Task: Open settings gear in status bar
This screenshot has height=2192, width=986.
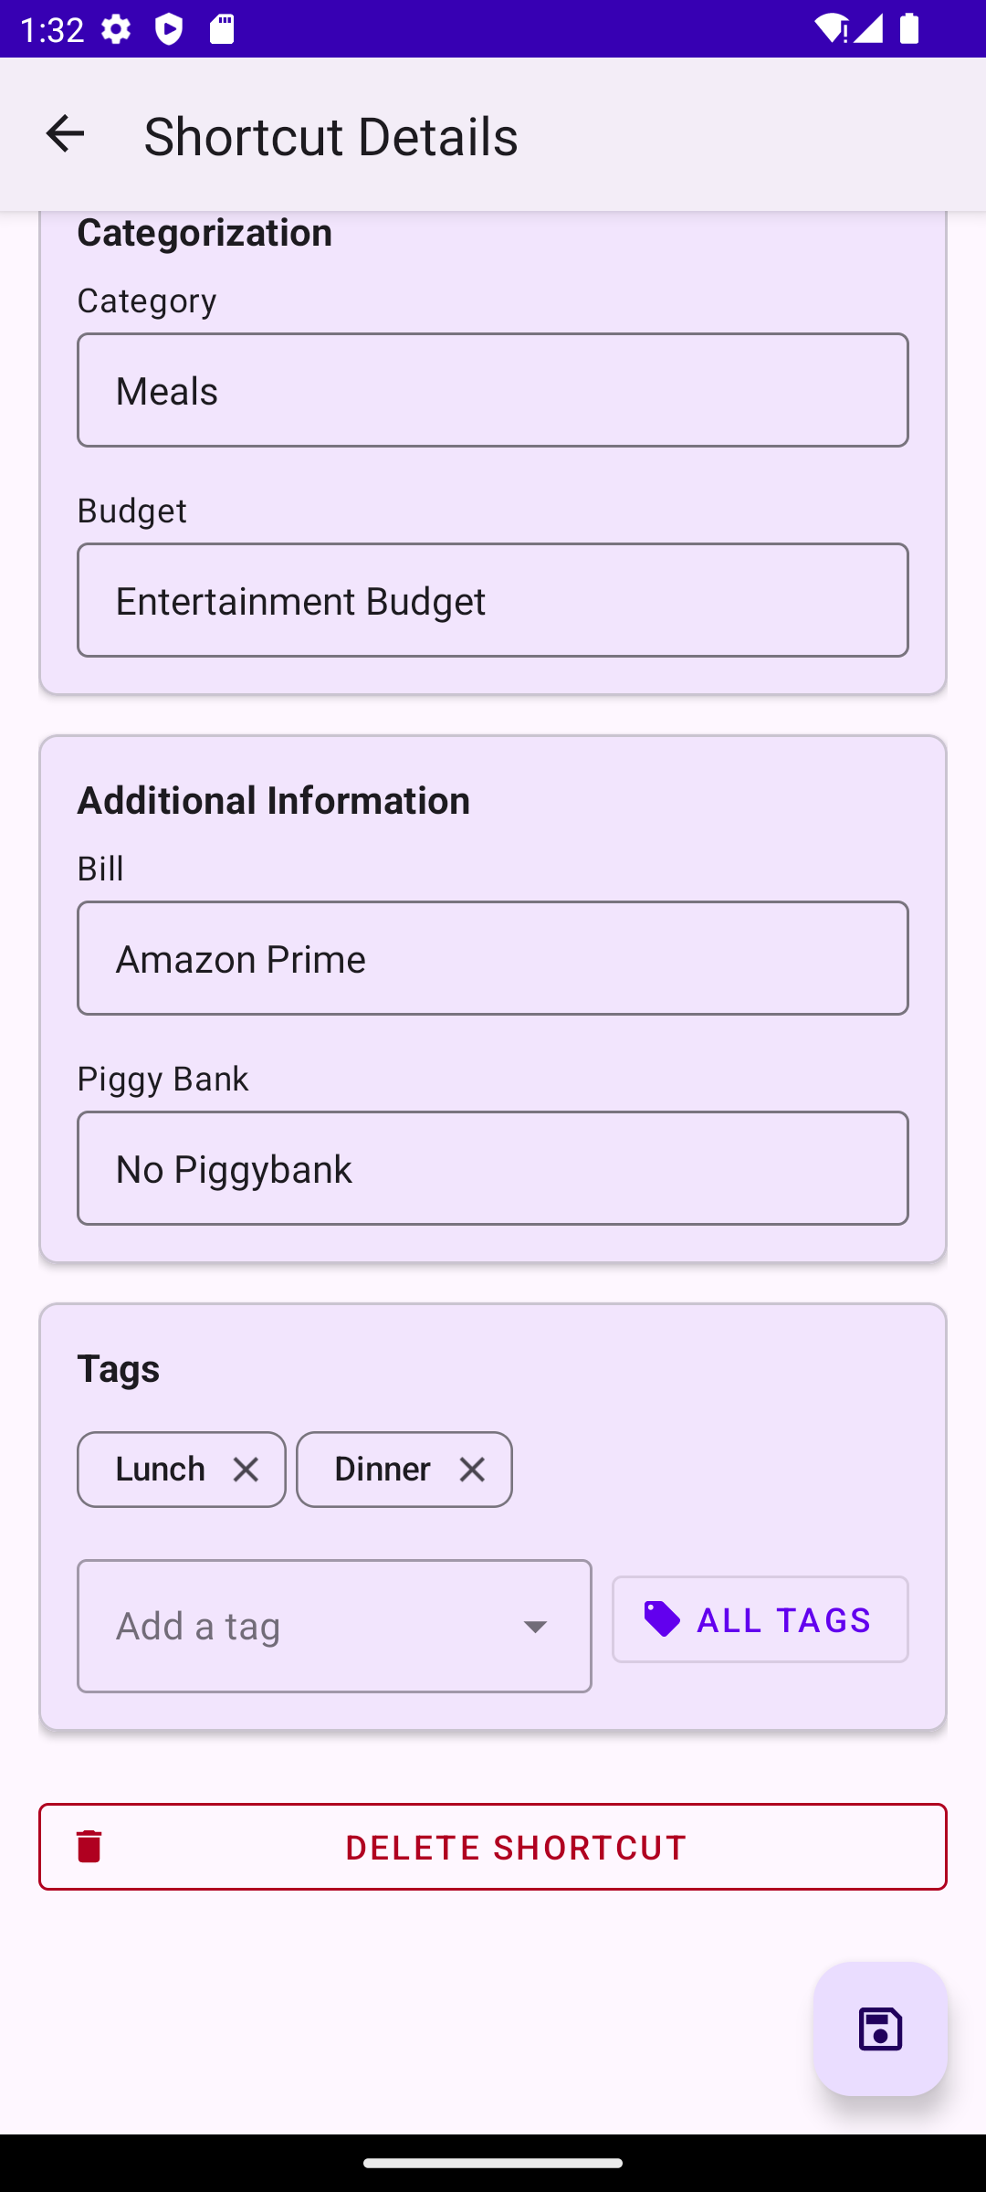Action: (116, 29)
